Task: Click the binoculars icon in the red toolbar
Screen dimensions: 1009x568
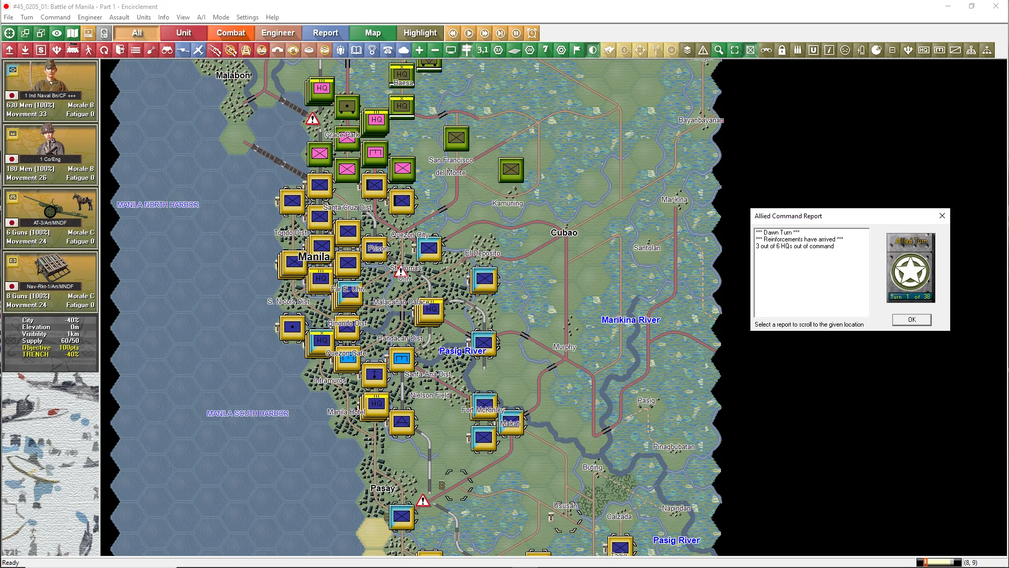Action: coord(167,50)
